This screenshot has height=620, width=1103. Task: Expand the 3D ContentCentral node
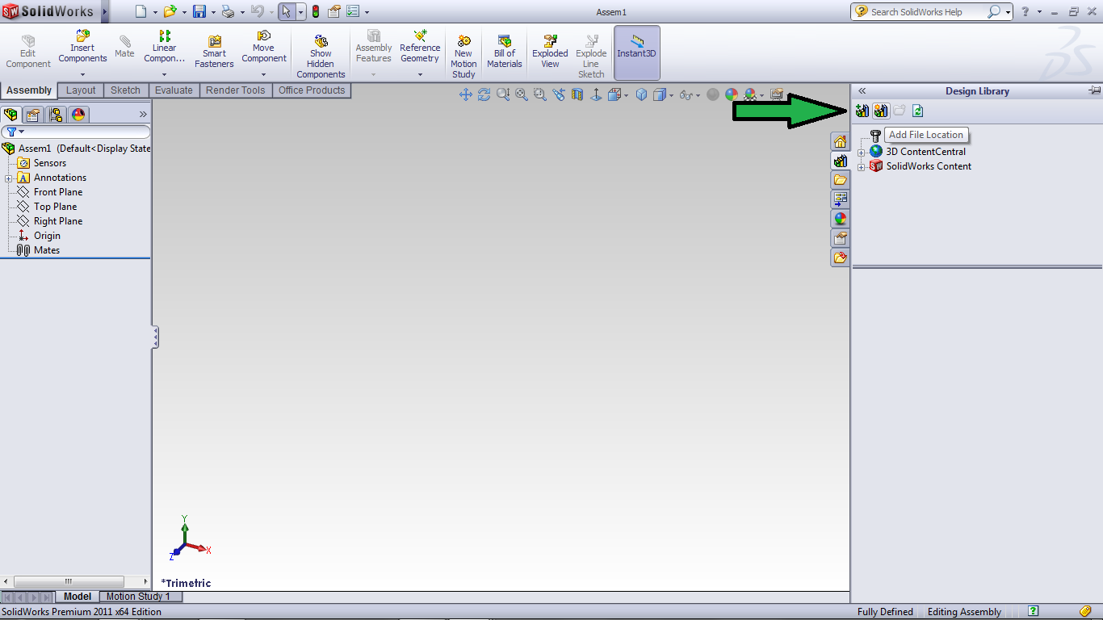(x=861, y=152)
